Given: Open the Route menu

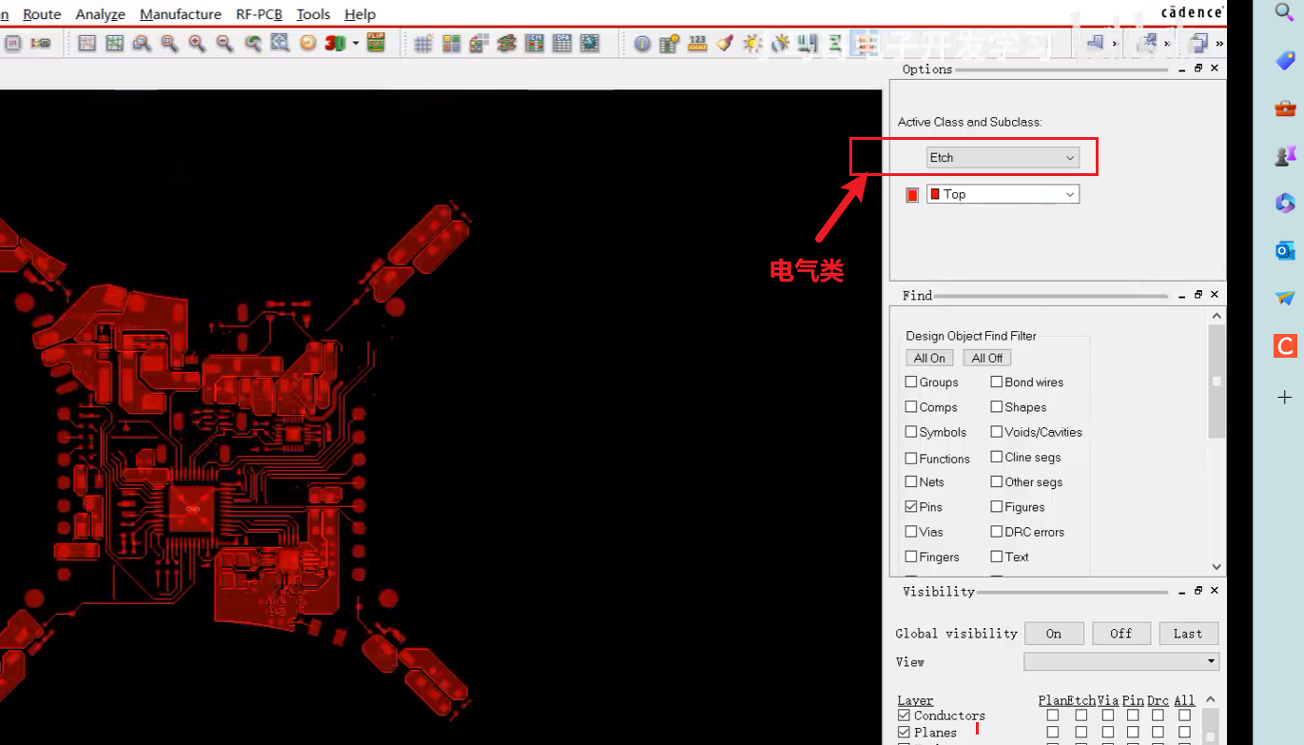Looking at the screenshot, I should pos(42,14).
